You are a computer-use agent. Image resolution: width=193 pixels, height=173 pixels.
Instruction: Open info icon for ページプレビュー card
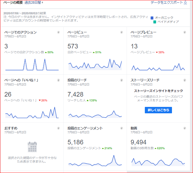coord(185,32)
